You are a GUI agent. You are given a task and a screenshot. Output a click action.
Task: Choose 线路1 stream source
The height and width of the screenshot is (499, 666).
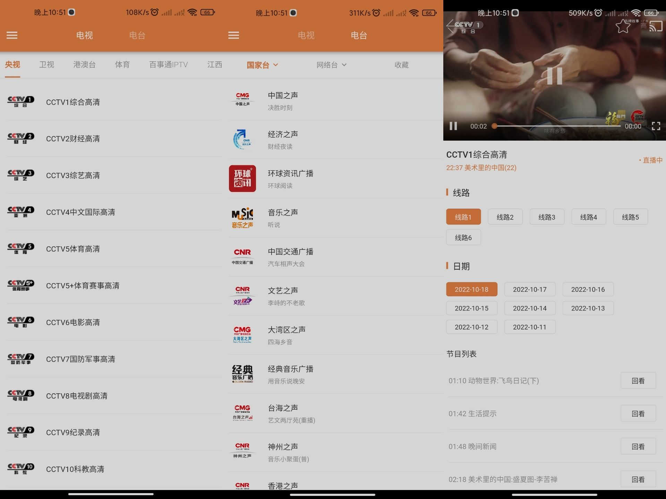pos(463,217)
